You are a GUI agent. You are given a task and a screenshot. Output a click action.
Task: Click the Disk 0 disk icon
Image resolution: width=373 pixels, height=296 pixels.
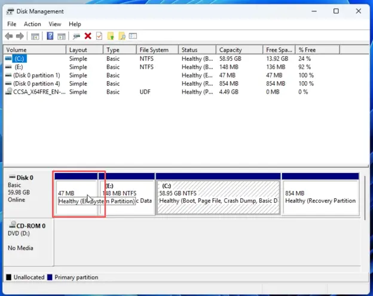coord(12,177)
